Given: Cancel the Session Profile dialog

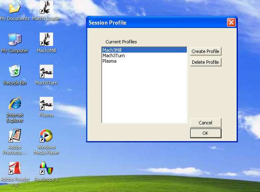Looking at the screenshot, I should pos(206,123).
